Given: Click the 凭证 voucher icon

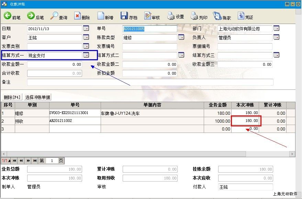Looking at the screenshot, I should click(241, 16).
